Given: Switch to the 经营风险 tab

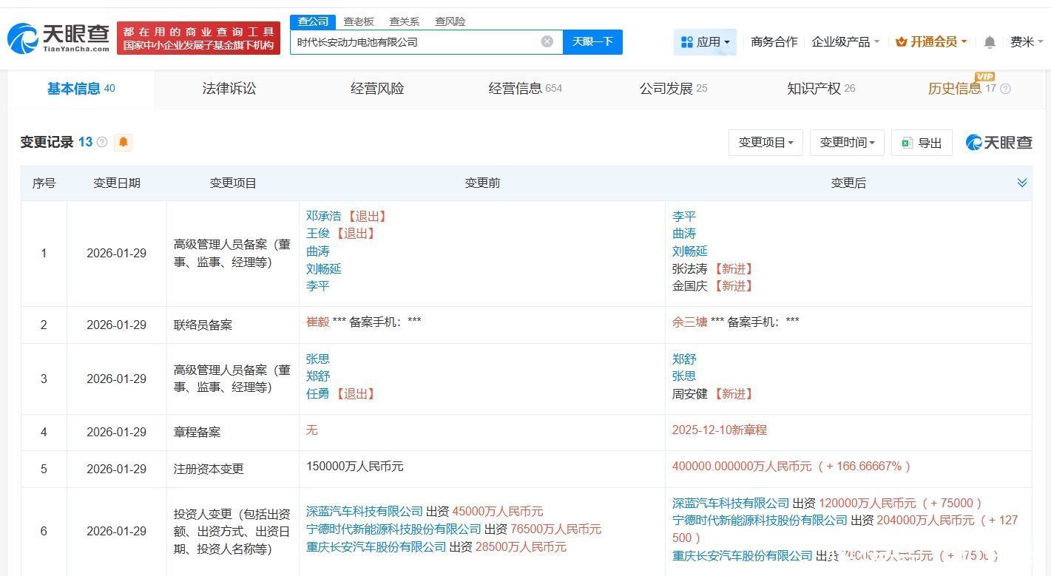Looking at the screenshot, I should [377, 89].
